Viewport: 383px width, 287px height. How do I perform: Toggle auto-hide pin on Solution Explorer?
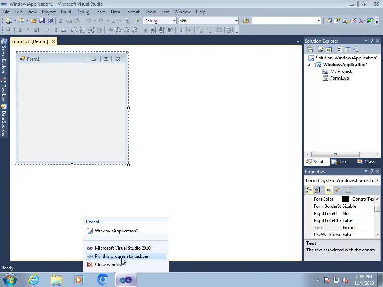[x=371, y=41]
